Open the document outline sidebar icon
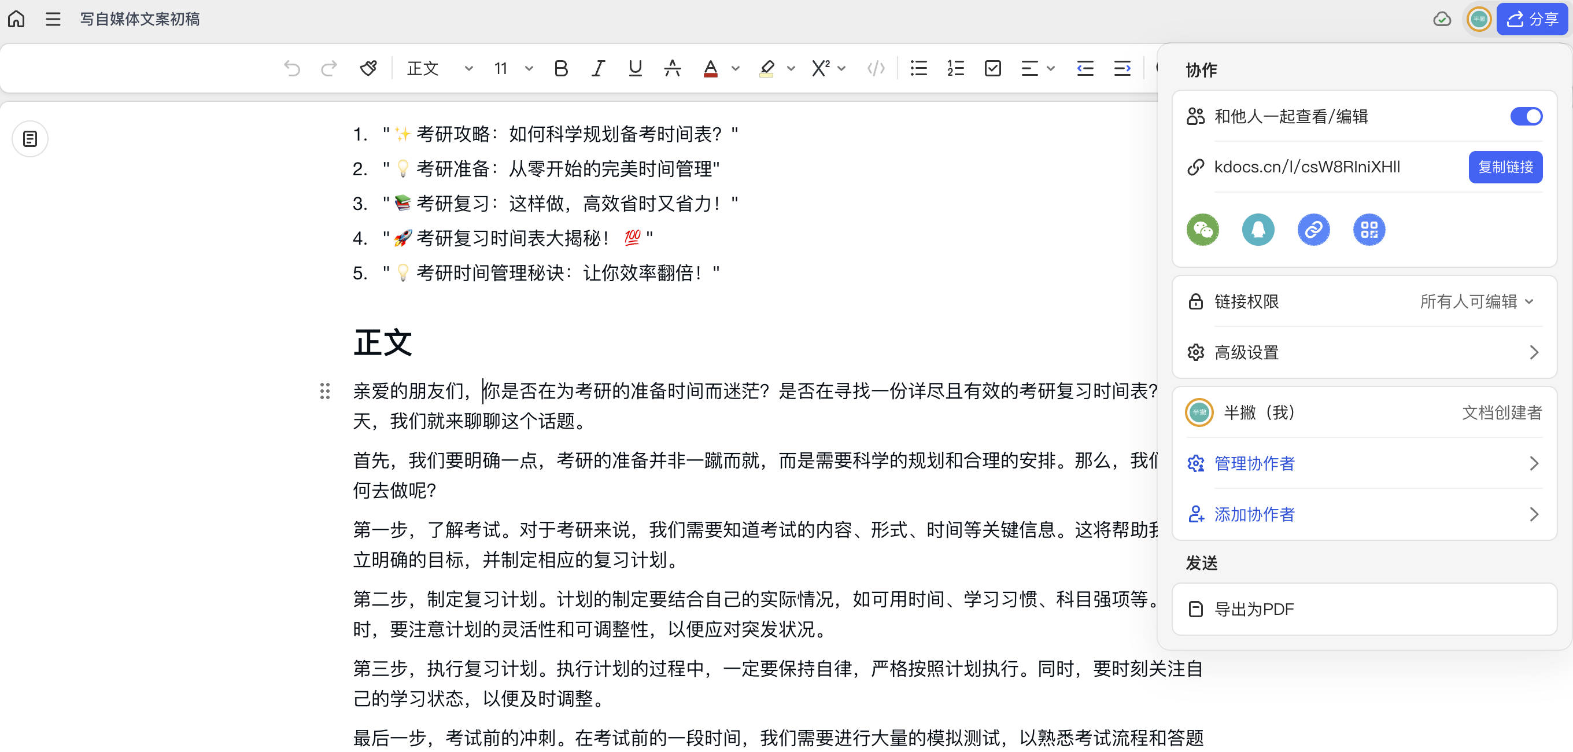The height and width of the screenshot is (752, 1573). (x=30, y=139)
